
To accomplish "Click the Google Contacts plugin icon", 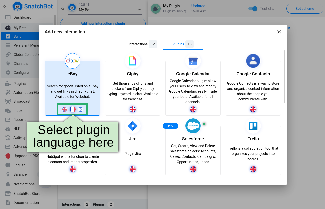I will 253,61.
